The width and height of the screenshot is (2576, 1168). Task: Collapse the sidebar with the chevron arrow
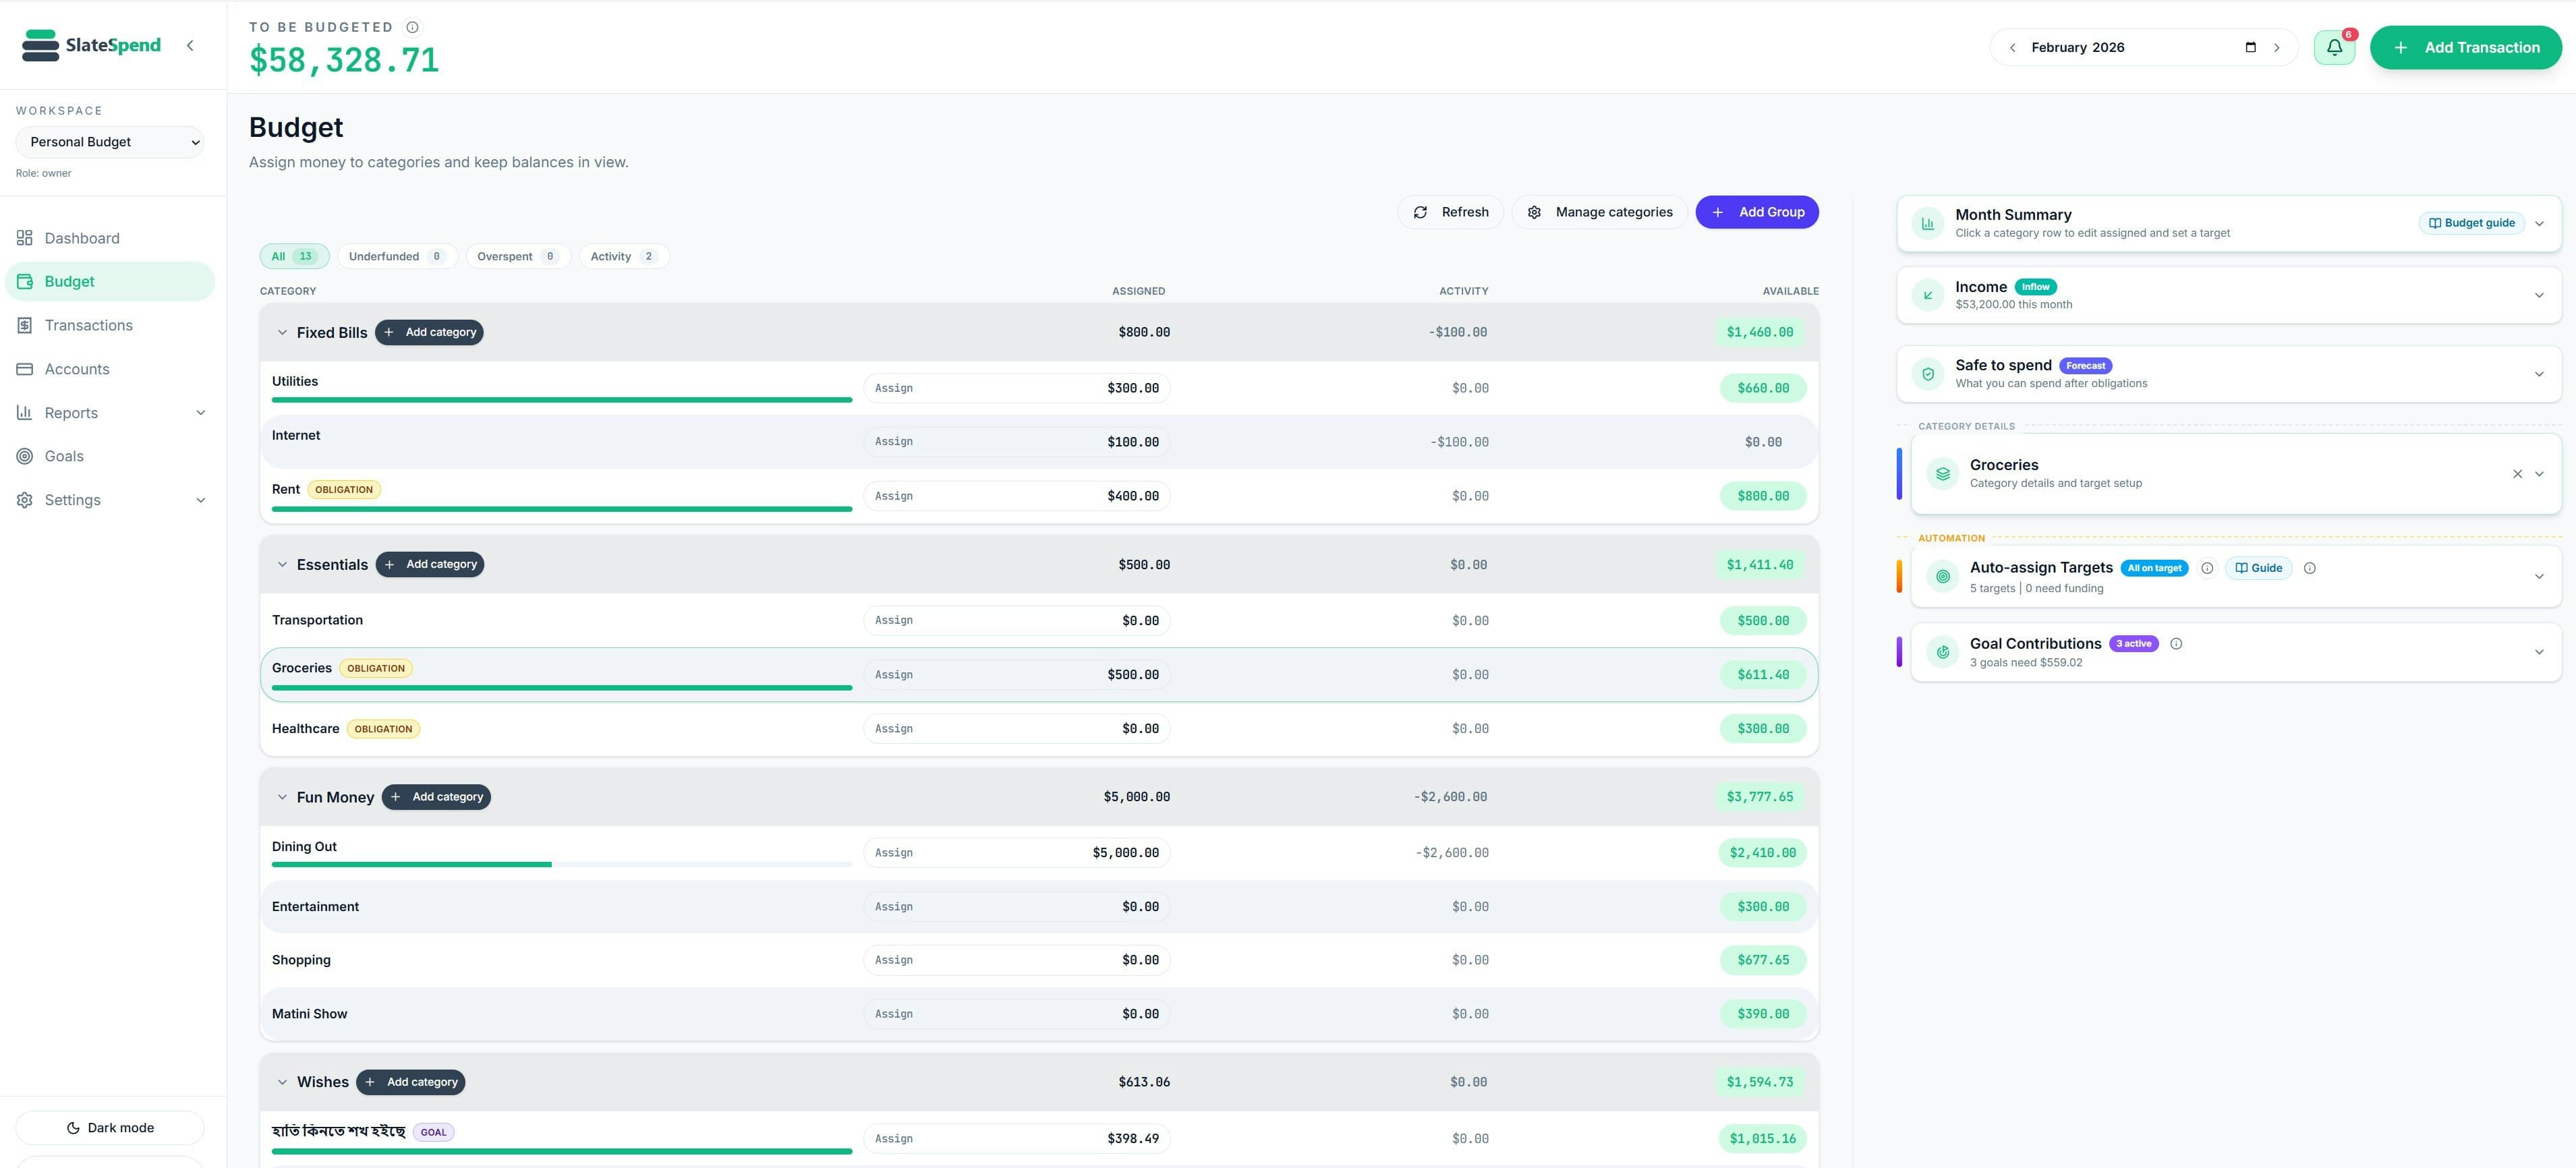pos(190,45)
